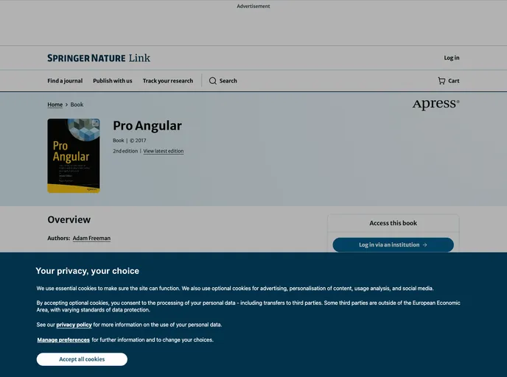
Task: Go to Home breadcrumb link
Action: pos(55,105)
